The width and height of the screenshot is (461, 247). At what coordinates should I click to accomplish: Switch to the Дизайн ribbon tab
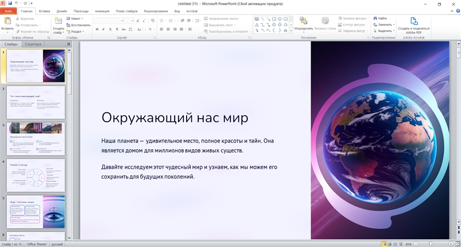[62, 11]
